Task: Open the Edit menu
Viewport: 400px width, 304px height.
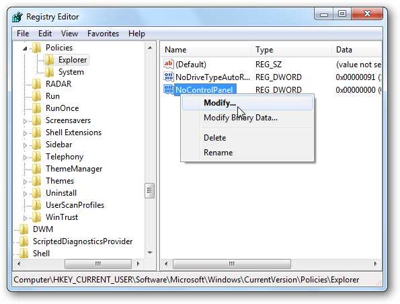Action: click(45, 34)
